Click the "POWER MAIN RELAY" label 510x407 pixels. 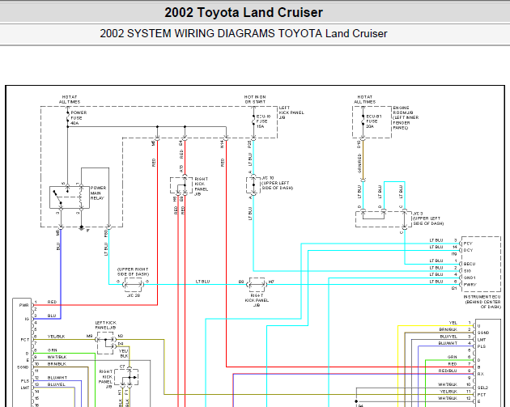[x=98, y=193]
